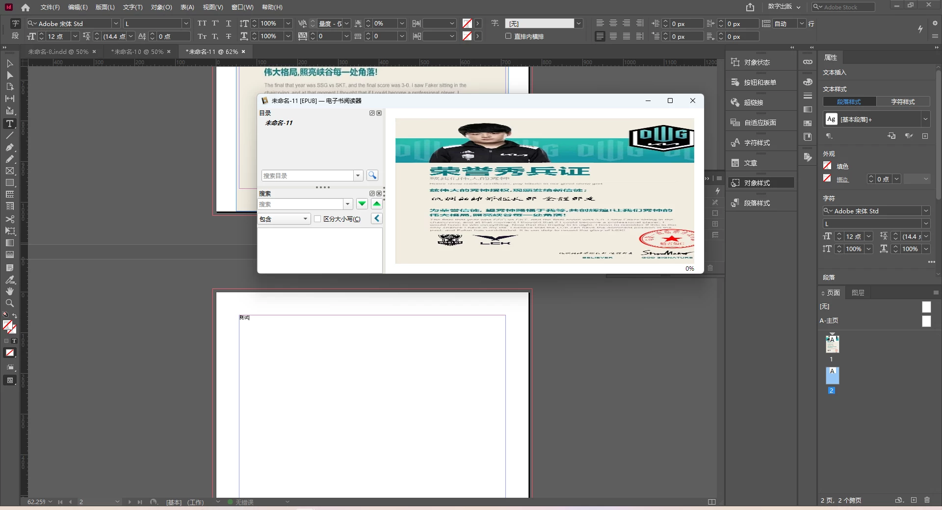Select the Type tool

coord(9,124)
